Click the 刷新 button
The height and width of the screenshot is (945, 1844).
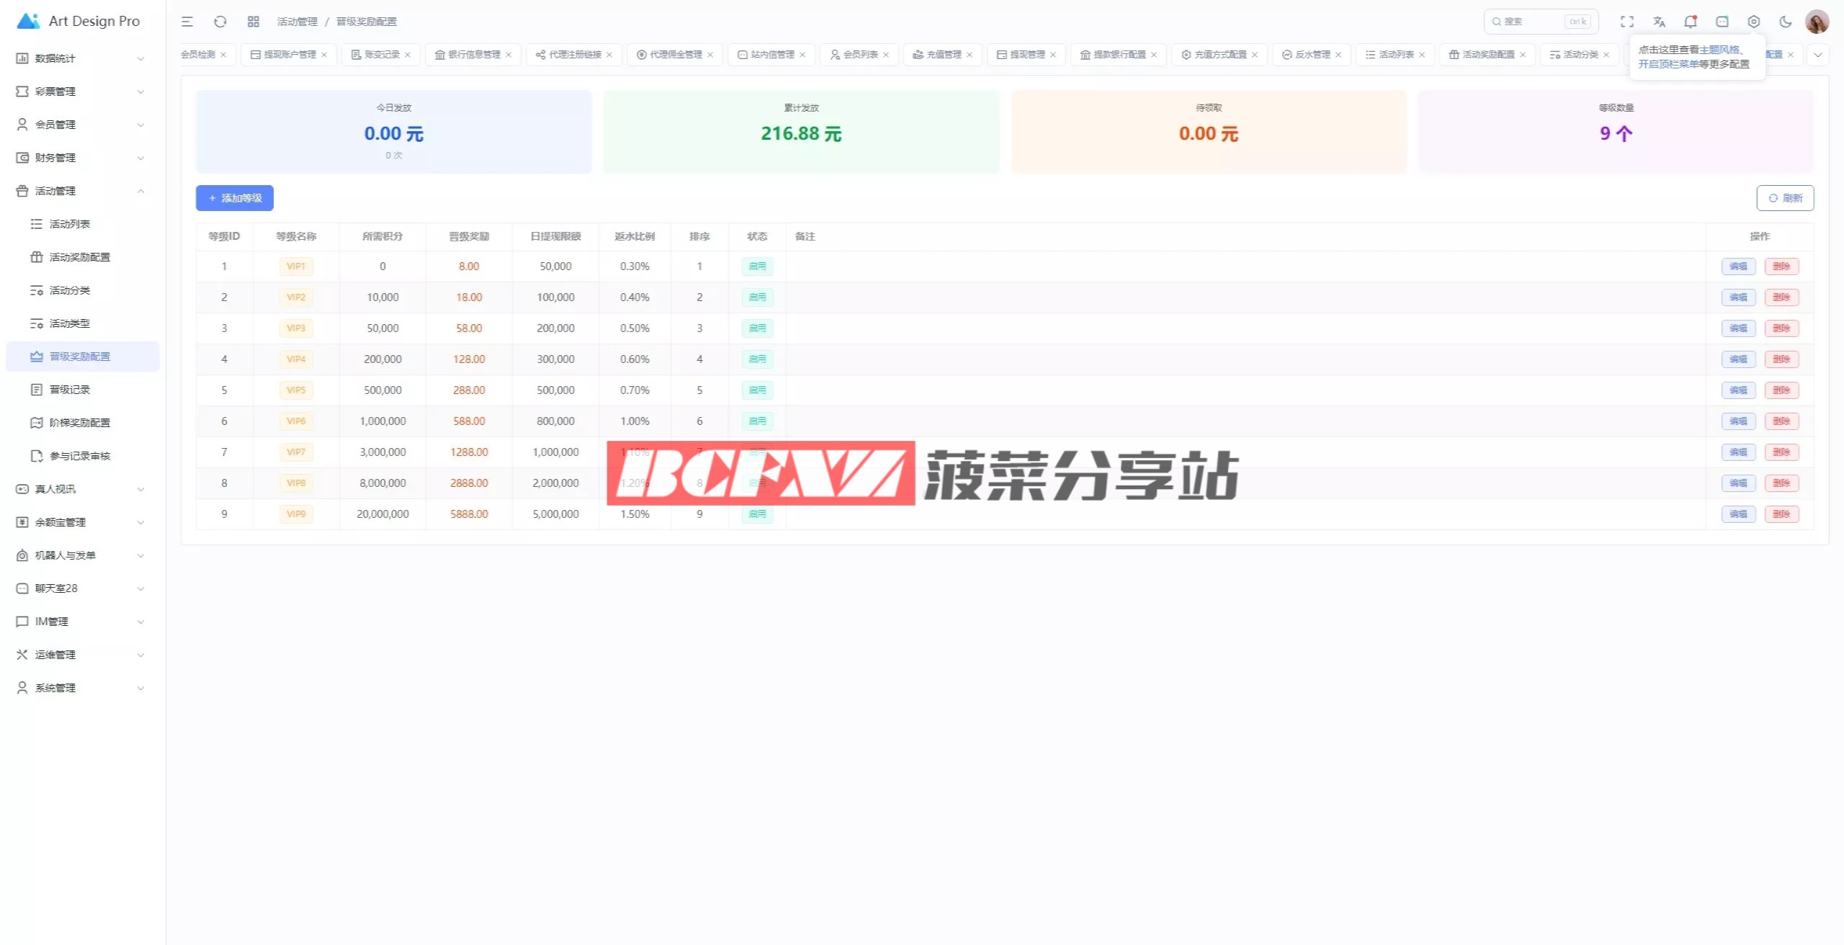click(x=1785, y=198)
